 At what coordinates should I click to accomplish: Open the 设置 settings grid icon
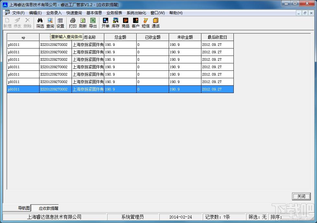tap(60, 23)
